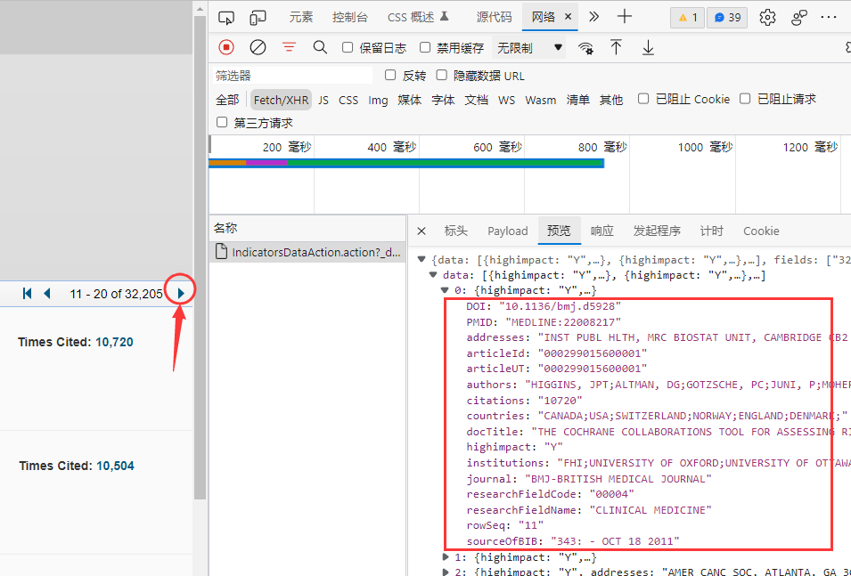Import HAR file upload arrow
This screenshot has width=851, height=576.
616,48
